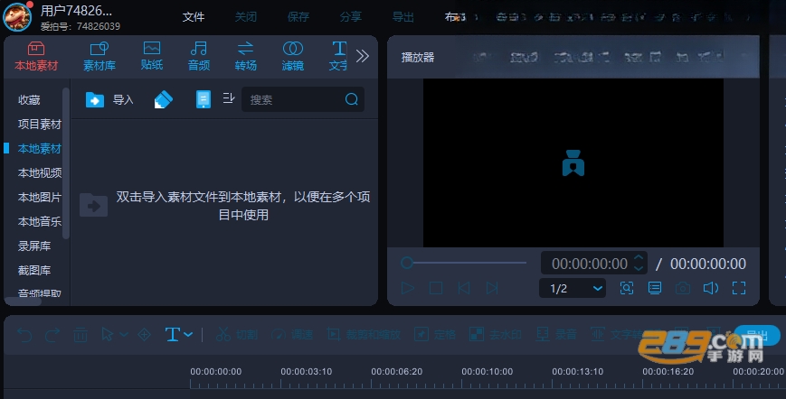The width and height of the screenshot is (786, 399).
Task: Decrease the timecode with down arrow
Action: [639, 268]
